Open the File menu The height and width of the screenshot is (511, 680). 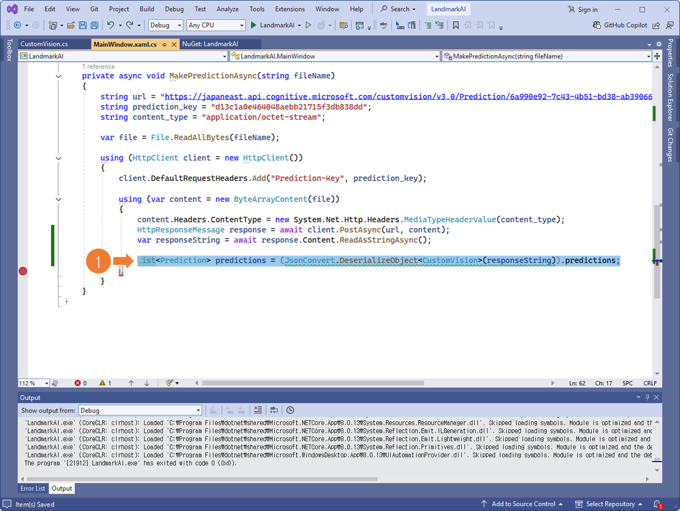pyautogui.click(x=29, y=9)
